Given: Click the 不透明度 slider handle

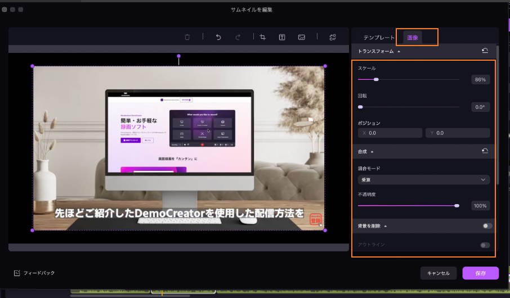Looking at the screenshot, I should (457, 206).
